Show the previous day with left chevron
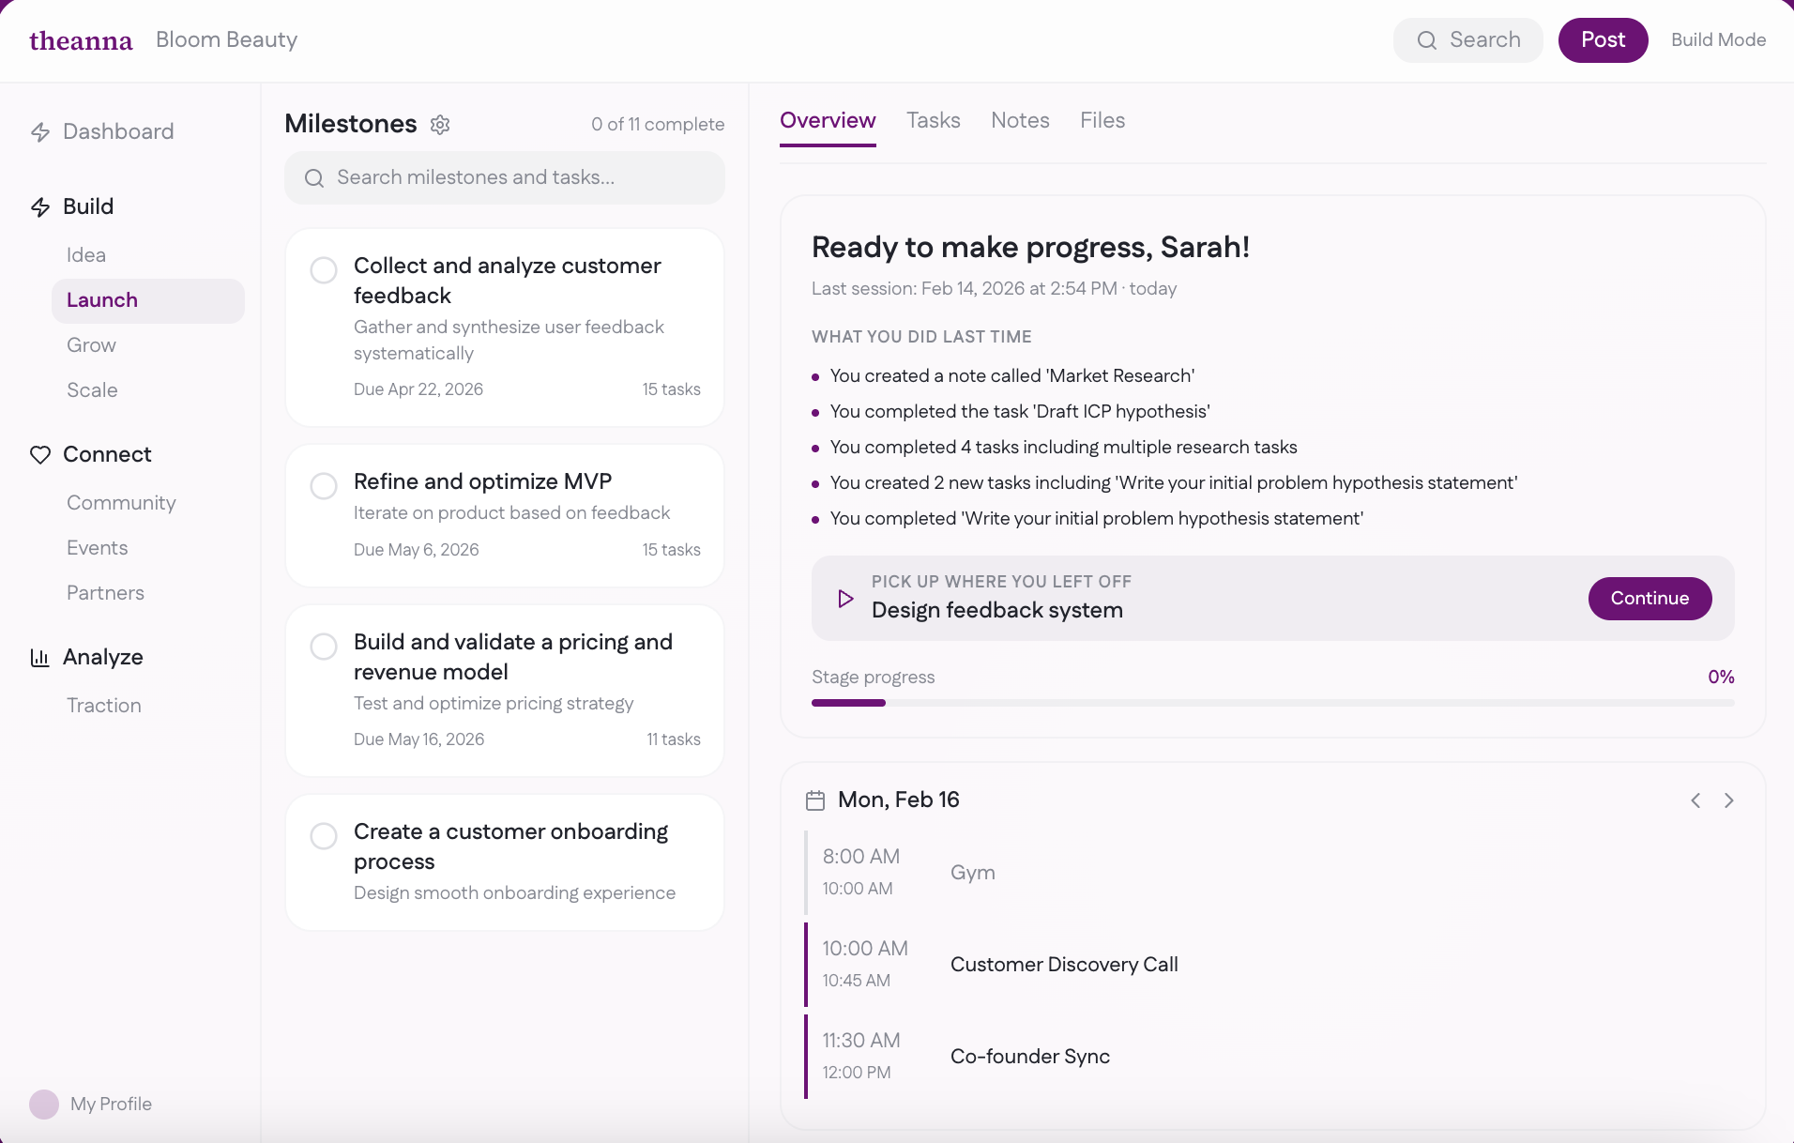The height and width of the screenshot is (1143, 1794). (x=1695, y=800)
